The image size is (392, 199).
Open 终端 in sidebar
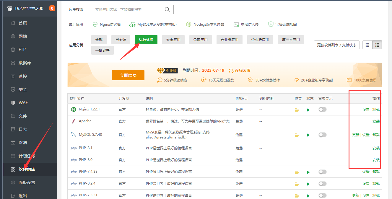pos(30,143)
